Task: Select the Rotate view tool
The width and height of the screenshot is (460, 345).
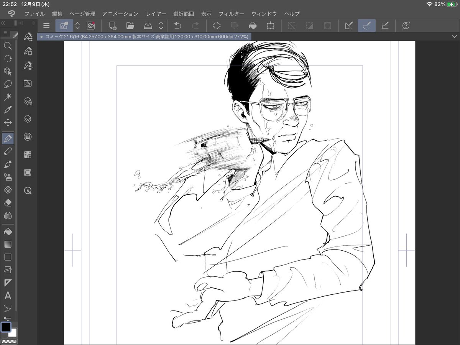Action: pyautogui.click(x=7, y=59)
